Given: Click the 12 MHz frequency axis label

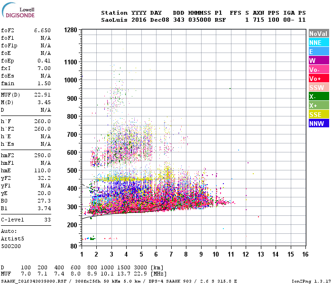Looking at the screenshot, I should (246, 254).
